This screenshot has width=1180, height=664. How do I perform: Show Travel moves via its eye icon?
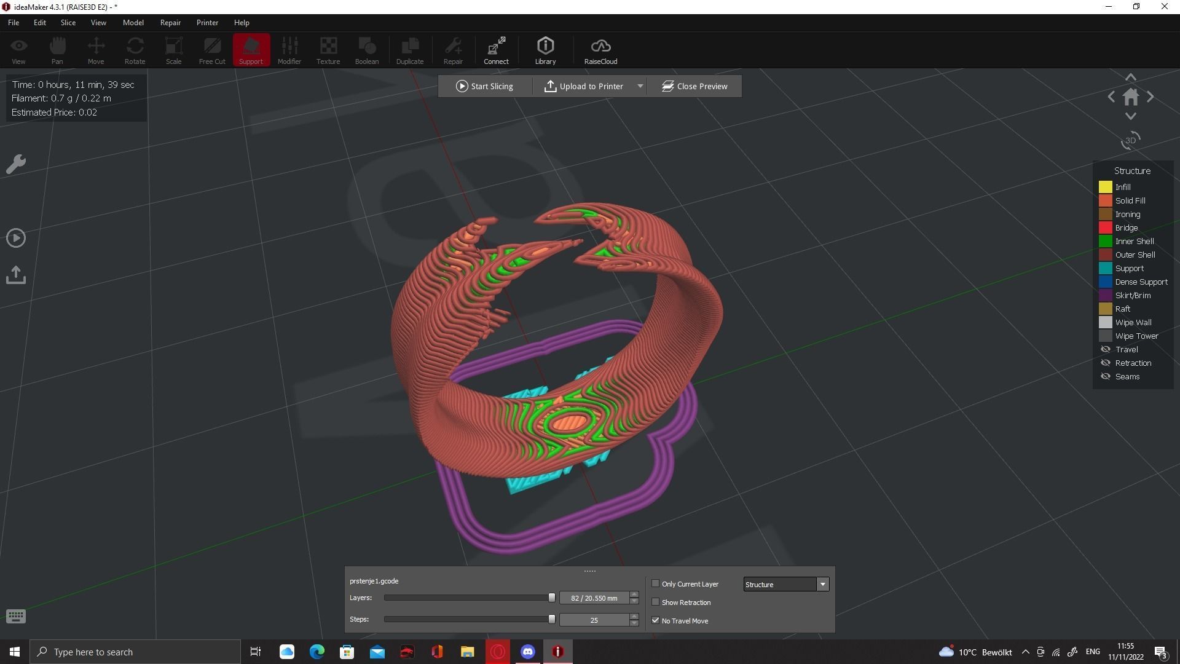pos(1106,349)
